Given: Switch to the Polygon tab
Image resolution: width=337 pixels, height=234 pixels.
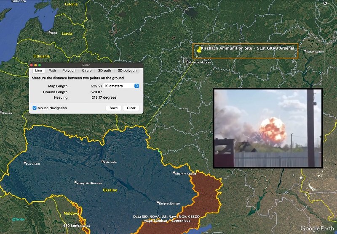Looking at the screenshot, I should point(69,71).
